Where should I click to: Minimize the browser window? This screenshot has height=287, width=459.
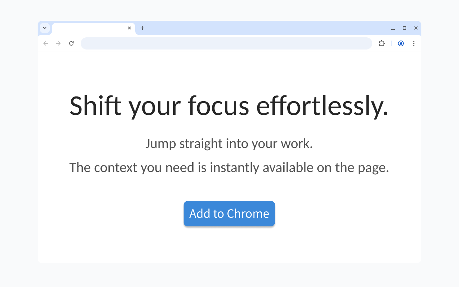click(x=393, y=28)
